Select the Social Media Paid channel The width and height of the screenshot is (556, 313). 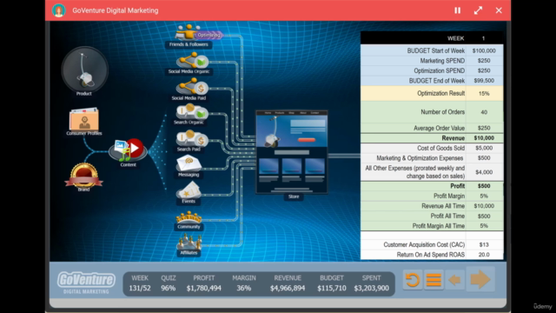[x=191, y=87]
